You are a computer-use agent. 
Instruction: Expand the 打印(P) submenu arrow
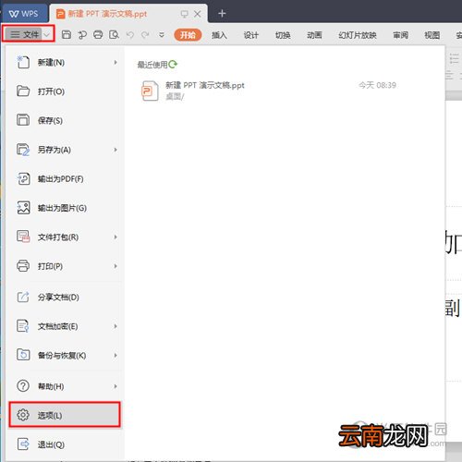[115, 266]
